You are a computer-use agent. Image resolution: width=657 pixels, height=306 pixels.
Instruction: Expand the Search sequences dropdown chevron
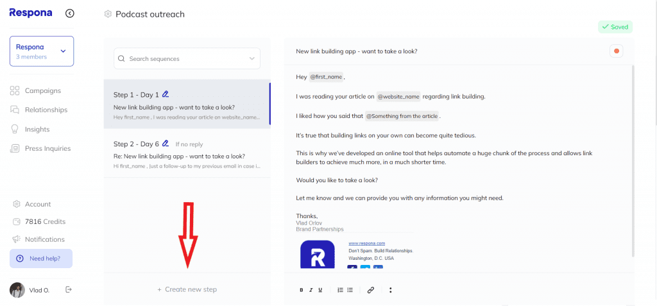pos(252,58)
